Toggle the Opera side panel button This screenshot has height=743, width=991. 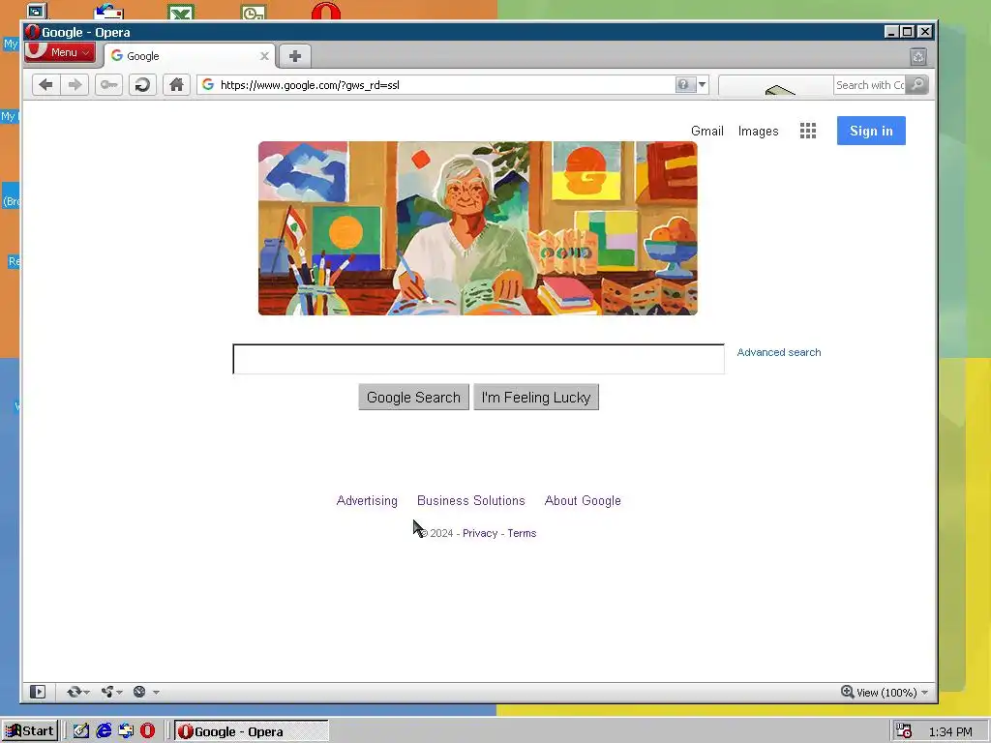point(38,692)
